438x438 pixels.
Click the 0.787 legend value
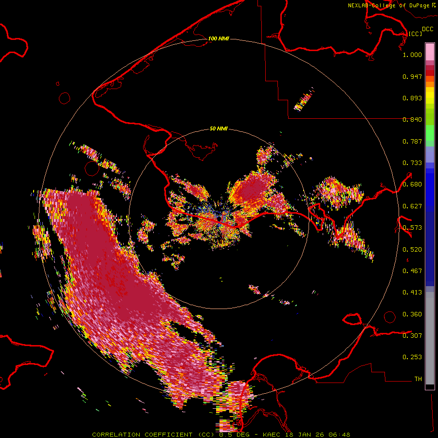click(412, 141)
